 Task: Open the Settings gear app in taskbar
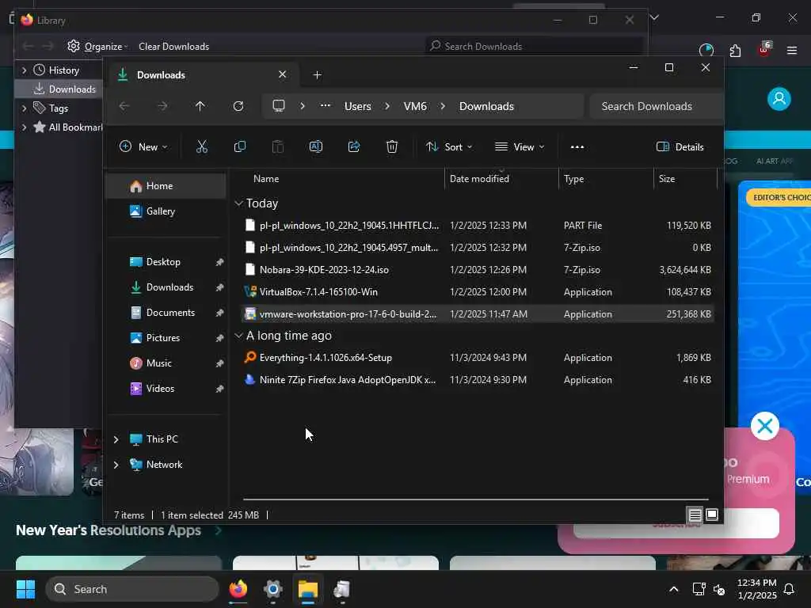click(x=273, y=589)
